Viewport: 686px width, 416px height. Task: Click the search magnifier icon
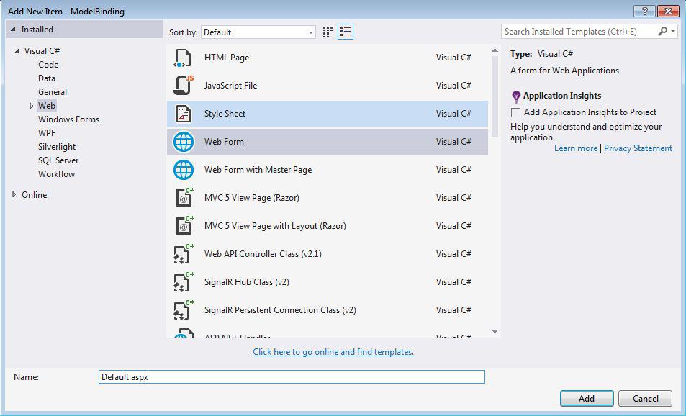[663, 32]
